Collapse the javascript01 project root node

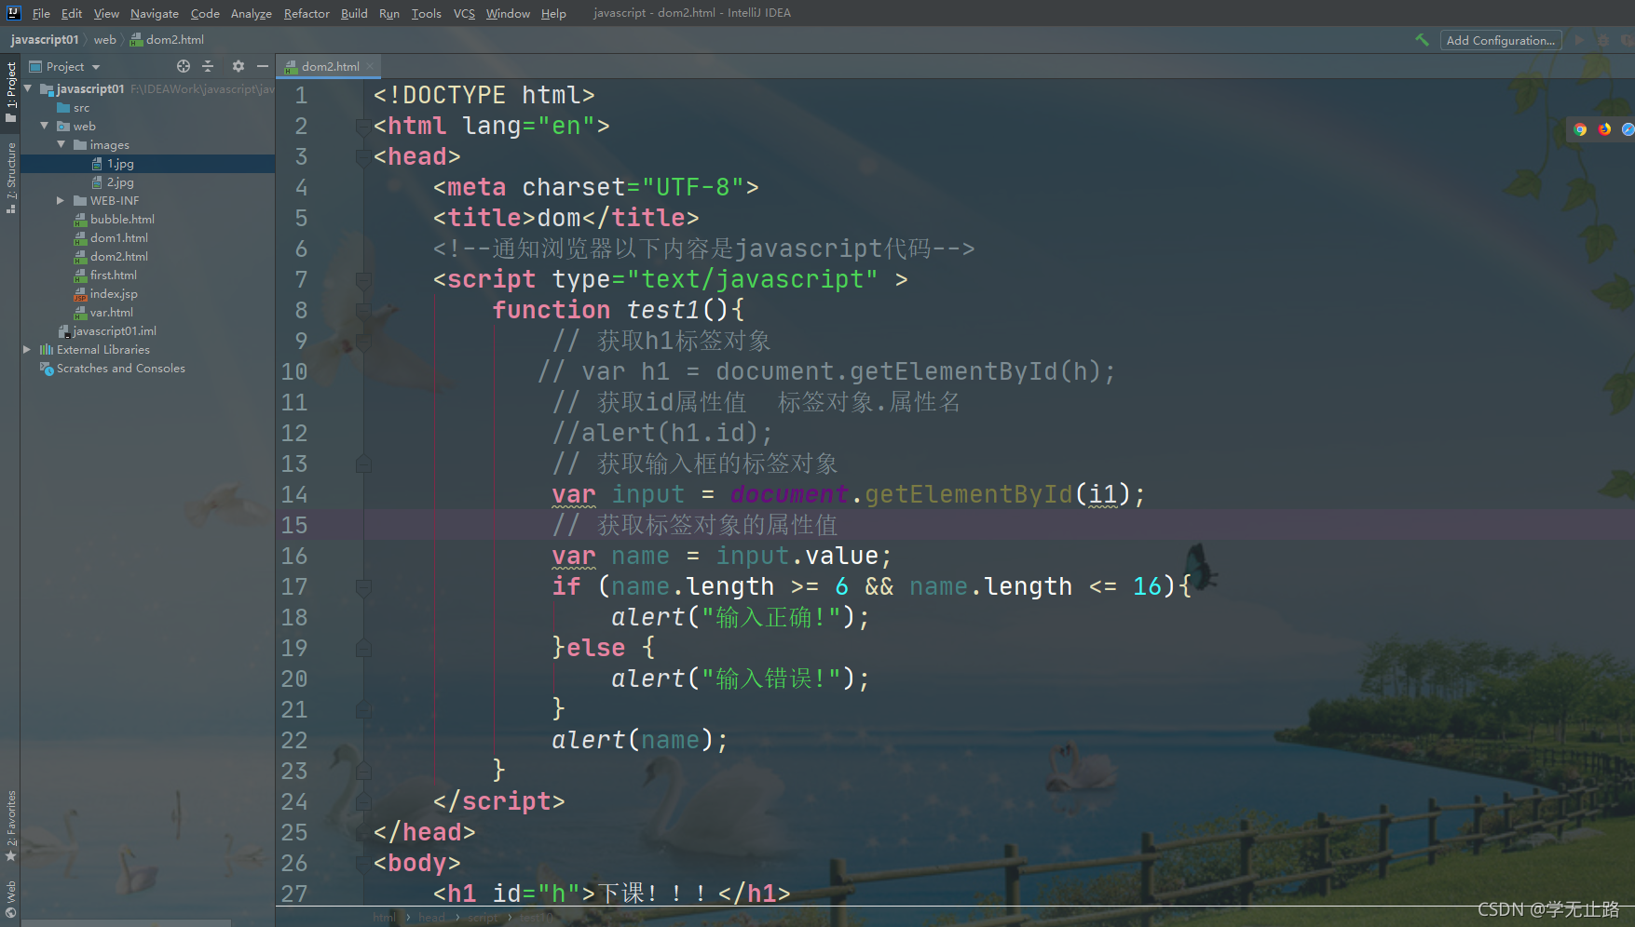point(28,88)
